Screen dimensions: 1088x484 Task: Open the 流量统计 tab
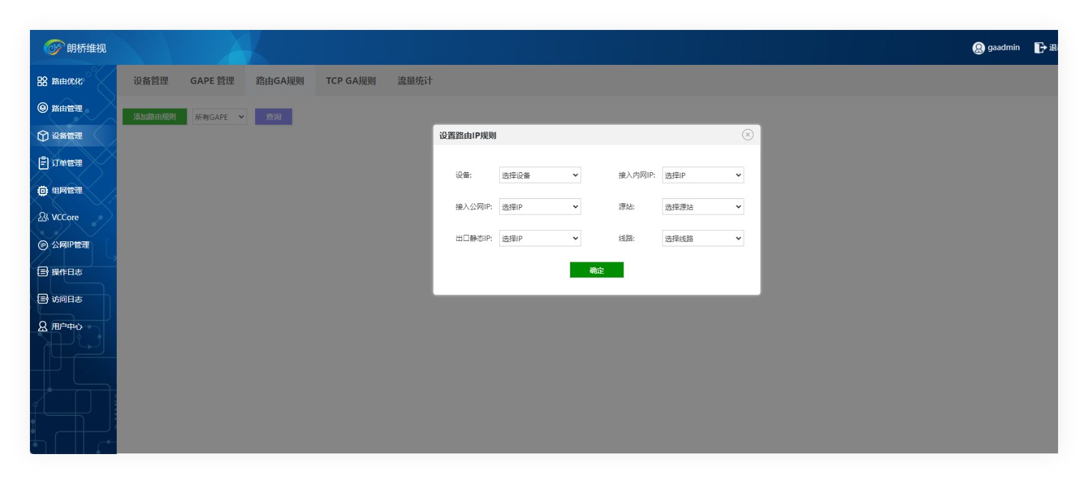pos(415,81)
